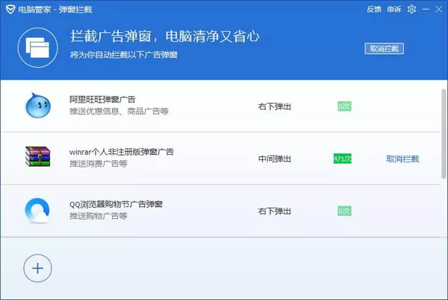
Task: Click the 取消拦截 button in header
Action: tap(384, 48)
